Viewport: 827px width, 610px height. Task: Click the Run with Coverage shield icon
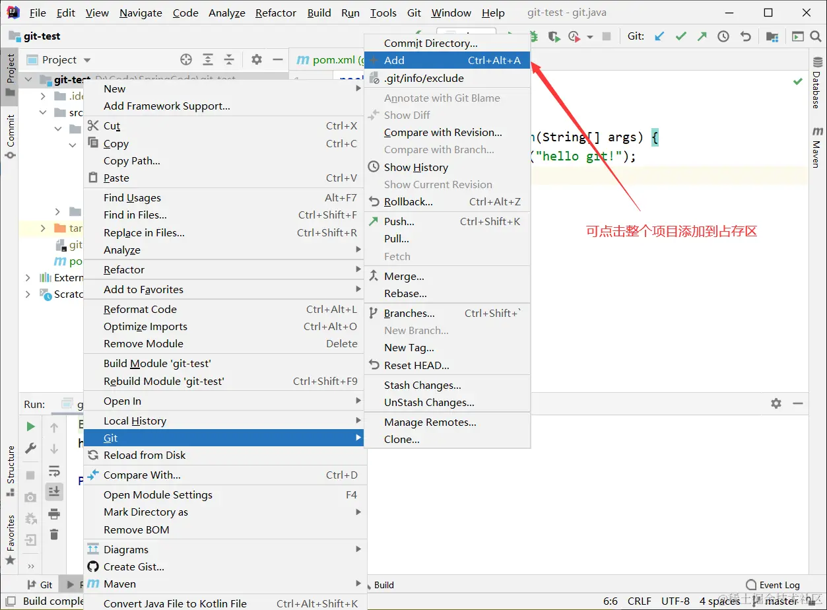pos(554,36)
